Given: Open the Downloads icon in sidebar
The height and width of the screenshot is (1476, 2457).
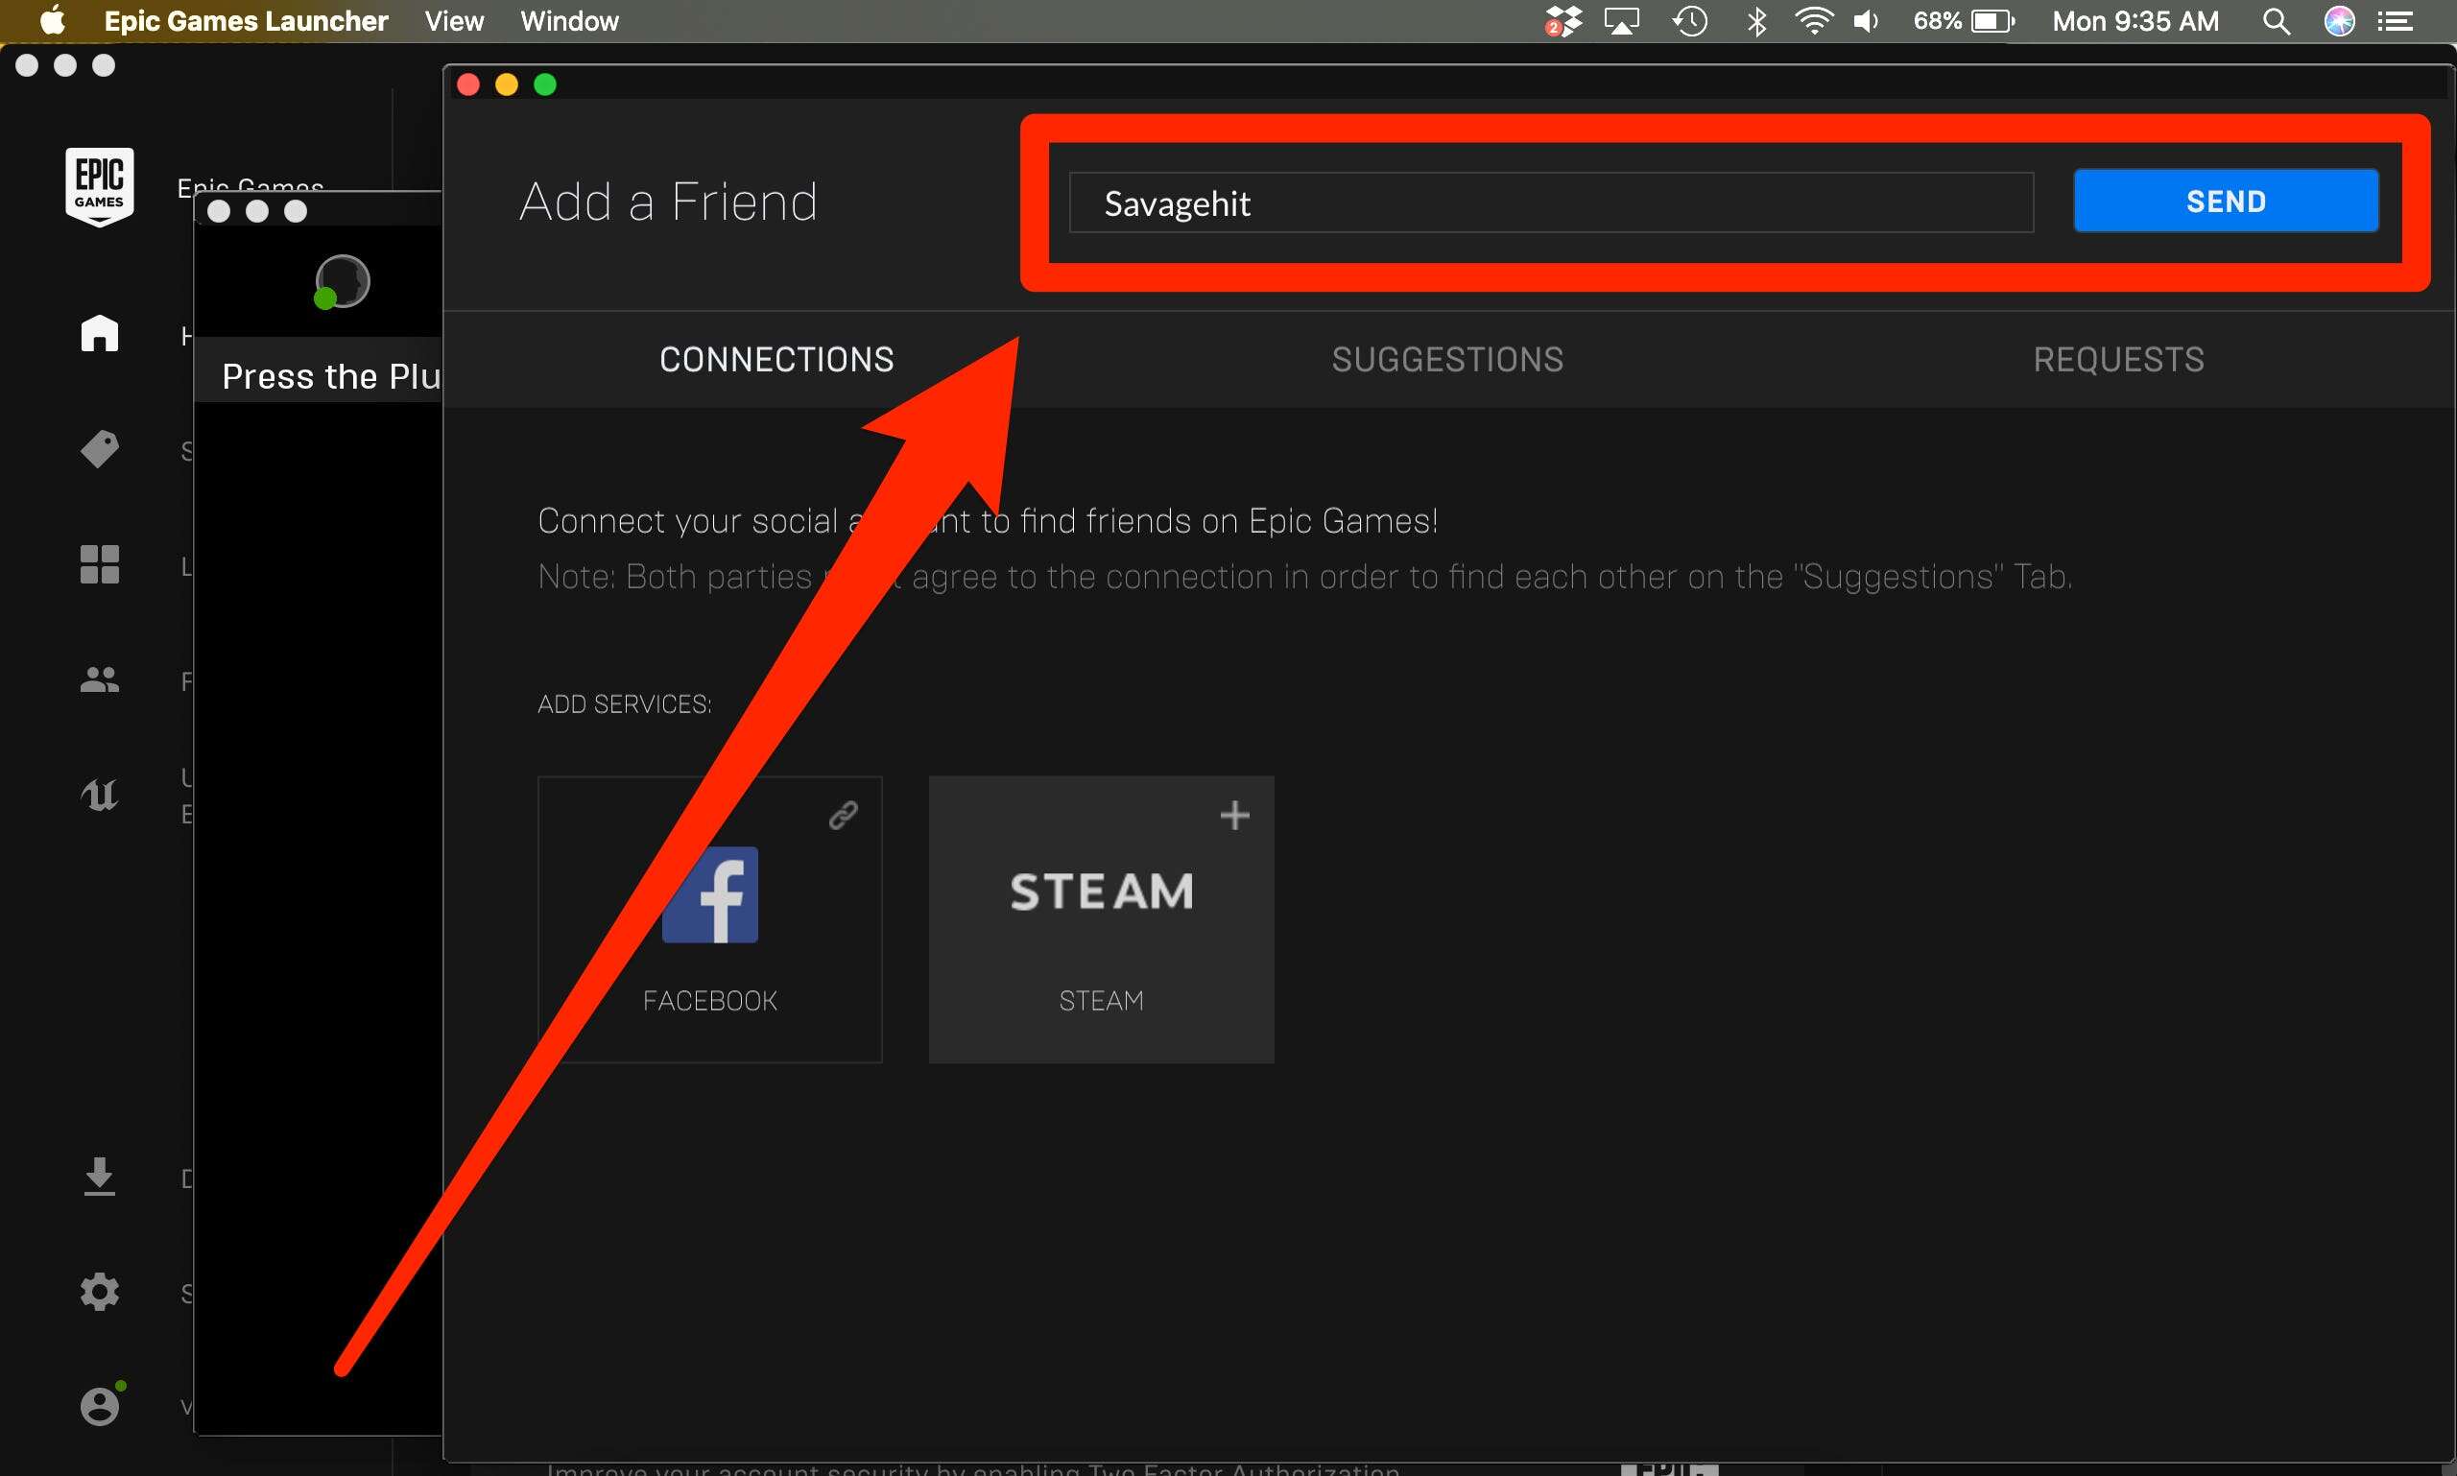Looking at the screenshot, I should (x=100, y=1176).
